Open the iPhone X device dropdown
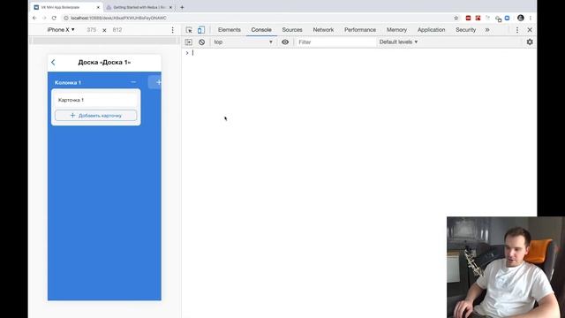This screenshot has height=318, width=565. coord(61,30)
